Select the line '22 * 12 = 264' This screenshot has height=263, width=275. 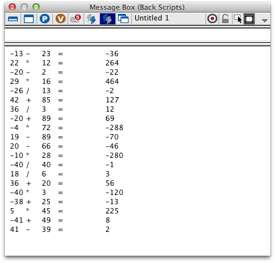click(64, 63)
